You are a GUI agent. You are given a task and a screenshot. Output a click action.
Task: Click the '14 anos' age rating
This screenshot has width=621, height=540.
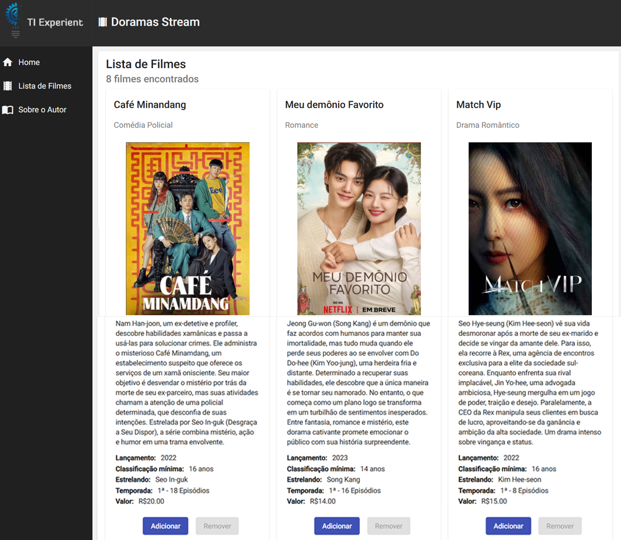click(372, 469)
